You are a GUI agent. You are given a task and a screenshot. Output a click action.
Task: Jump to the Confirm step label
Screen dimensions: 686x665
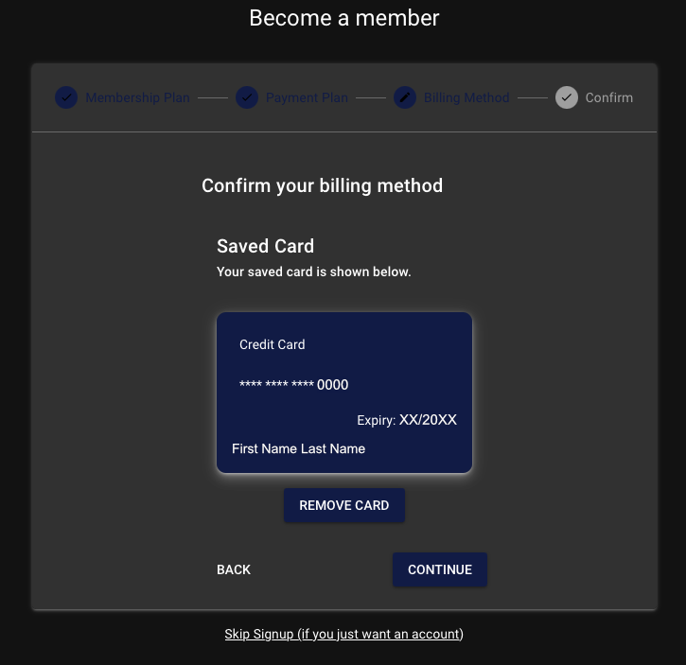[608, 97]
